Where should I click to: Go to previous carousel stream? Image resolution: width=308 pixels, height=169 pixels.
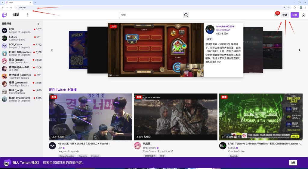52,50
